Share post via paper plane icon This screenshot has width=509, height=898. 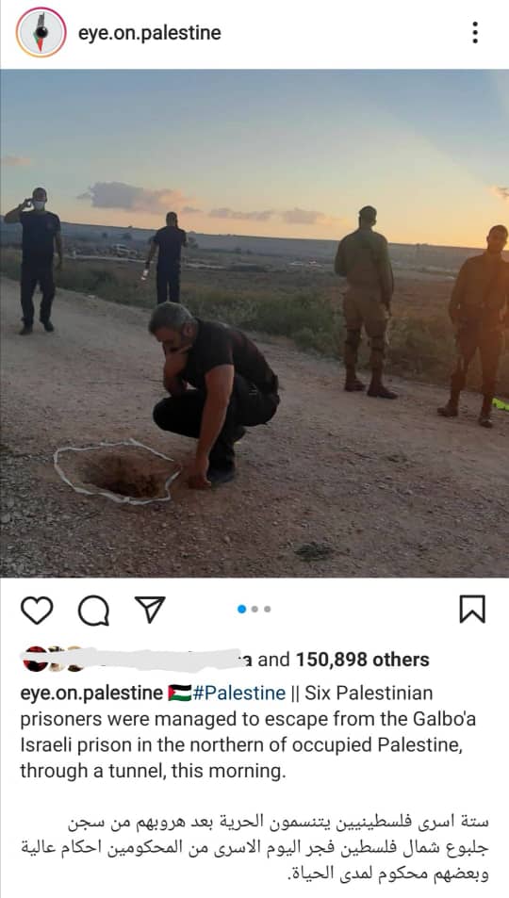(150, 610)
